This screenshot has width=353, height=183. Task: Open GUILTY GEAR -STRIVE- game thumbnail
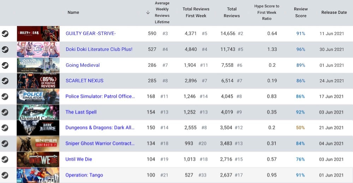38,34
